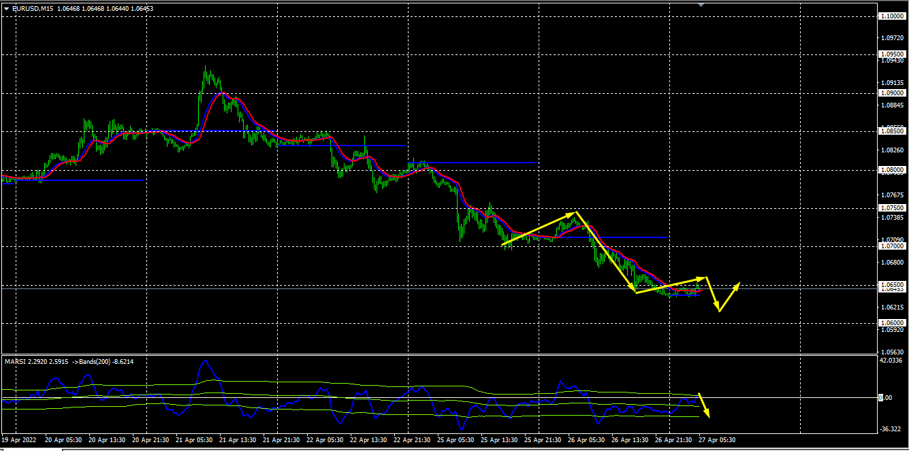The image size is (909, 451).
Task: Click the -36.322 indicator scale minimum label
Action: click(890, 429)
